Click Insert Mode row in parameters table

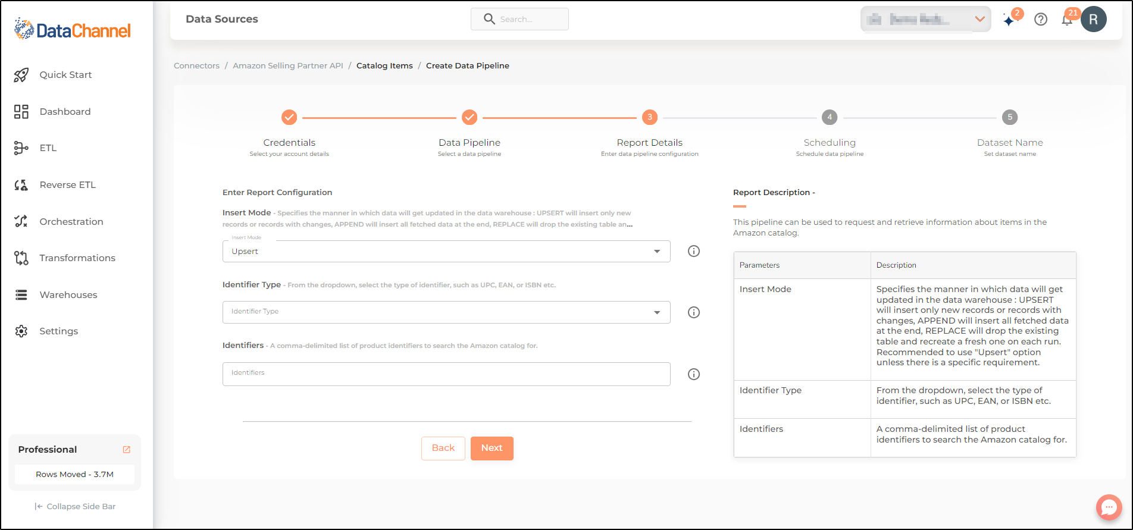click(905, 330)
